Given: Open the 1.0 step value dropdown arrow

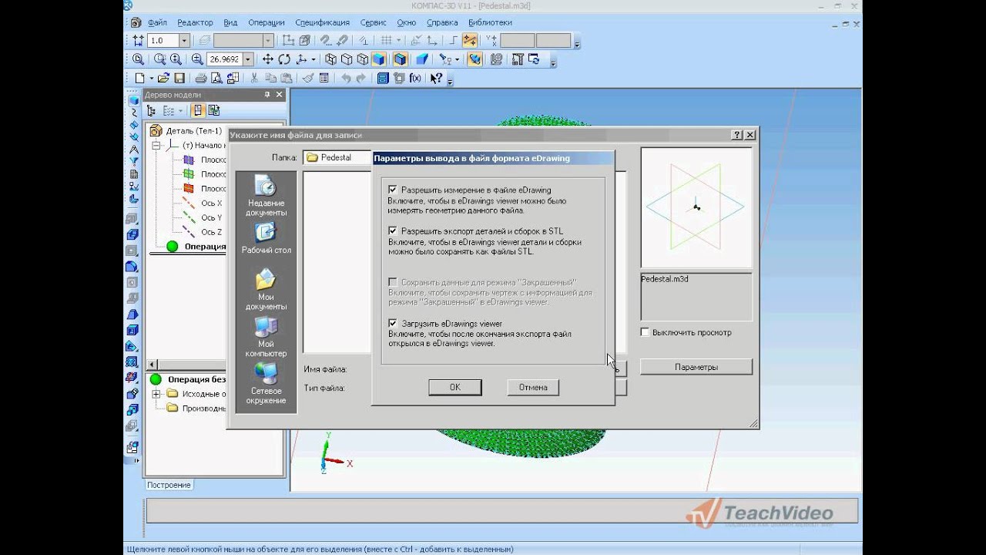Looking at the screenshot, I should click(x=185, y=40).
